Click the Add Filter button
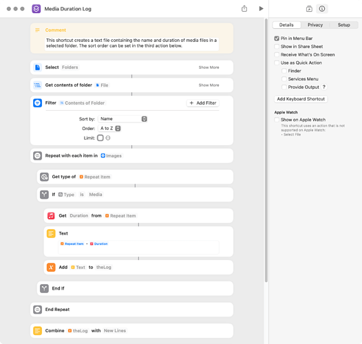362x344 pixels. (x=203, y=103)
